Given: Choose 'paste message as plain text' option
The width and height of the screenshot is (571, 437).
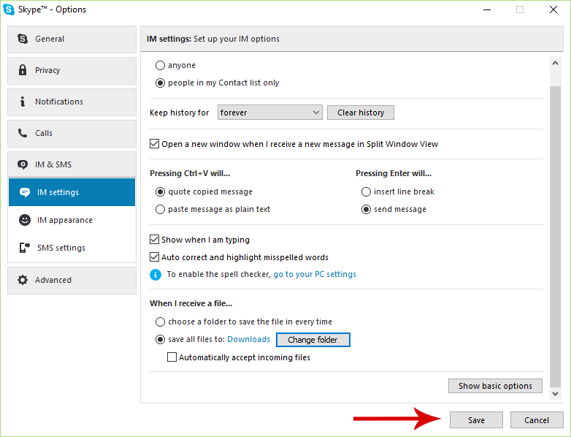Looking at the screenshot, I should point(160,209).
